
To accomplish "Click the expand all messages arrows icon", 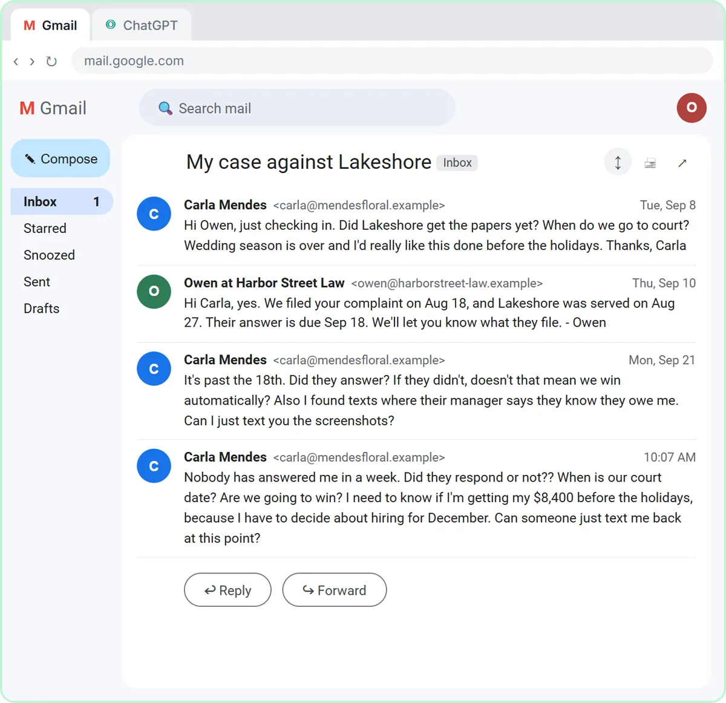I will tap(618, 163).
